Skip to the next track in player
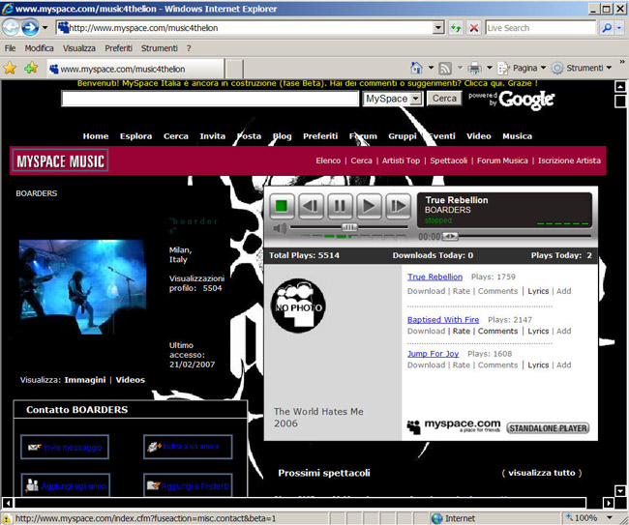 tap(398, 206)
